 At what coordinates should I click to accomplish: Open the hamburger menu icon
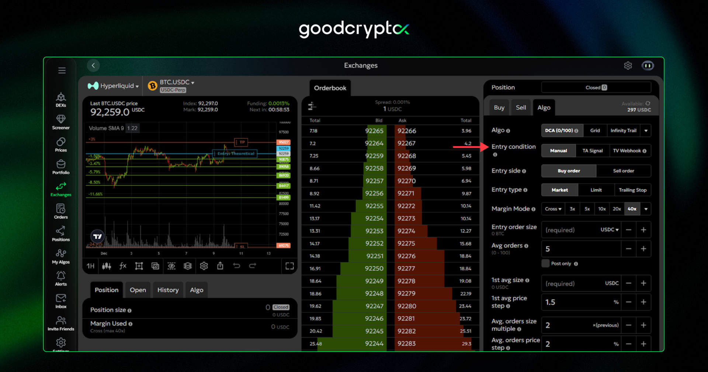tap(62, 70)
